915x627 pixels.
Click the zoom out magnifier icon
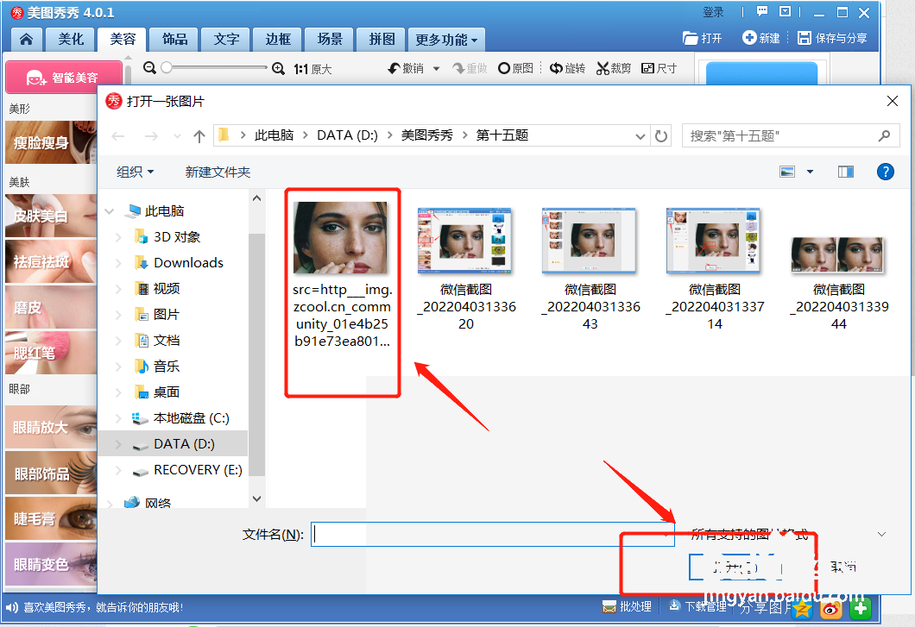click(149, 68)
